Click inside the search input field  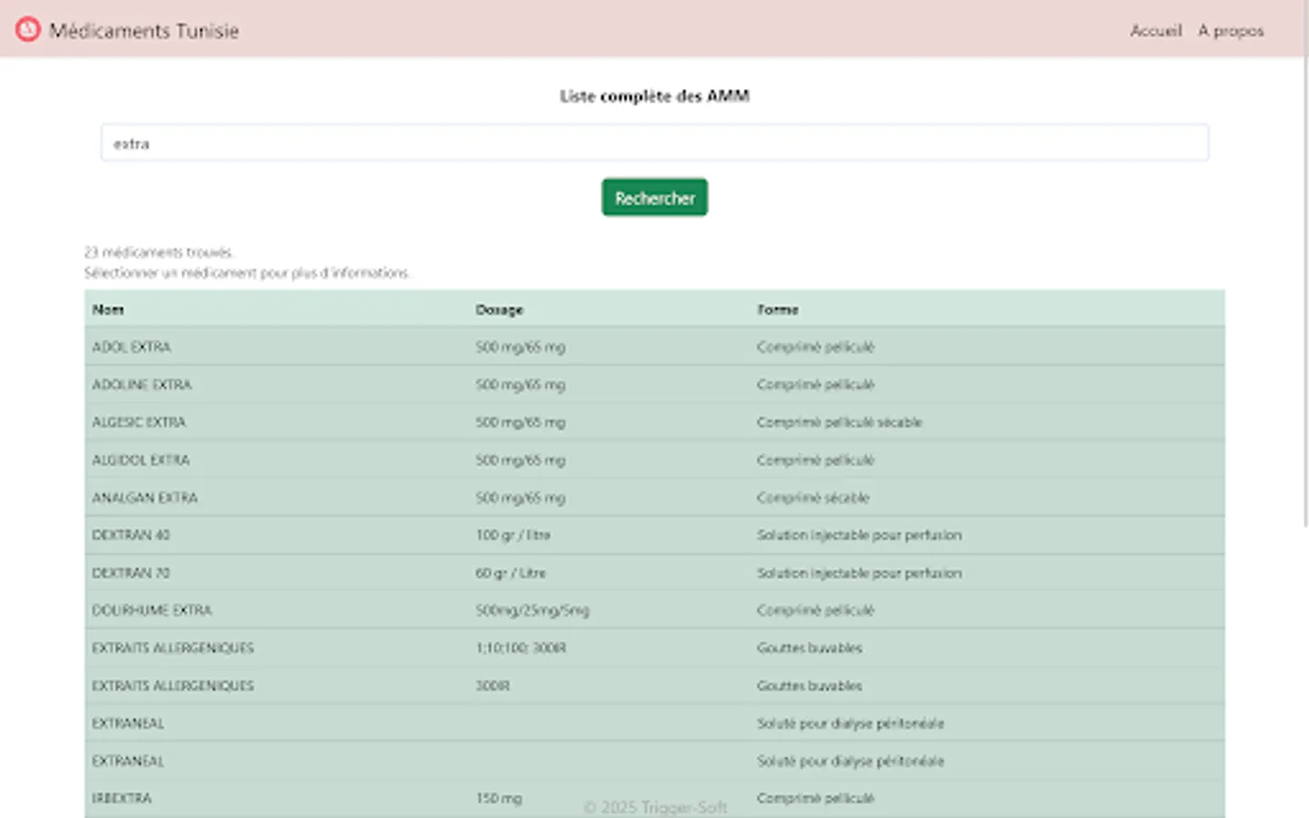654,143
